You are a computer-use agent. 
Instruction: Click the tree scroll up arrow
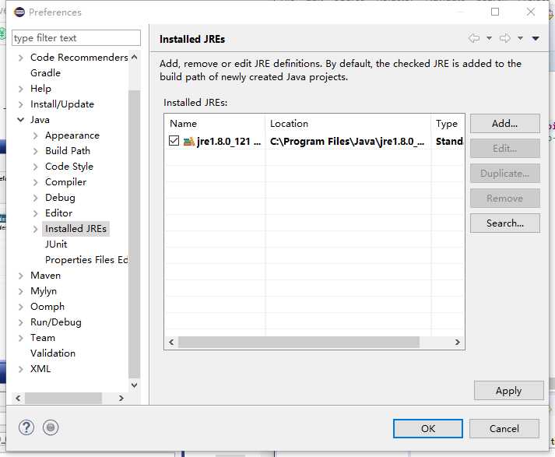click(x=134, y=57)
